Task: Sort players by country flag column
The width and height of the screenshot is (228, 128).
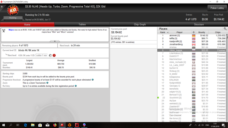Action: (x=193, y=32)
